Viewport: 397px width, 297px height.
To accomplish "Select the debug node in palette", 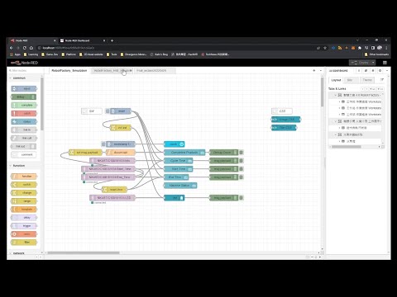I will pyautogui.click(x=24, y=97).
